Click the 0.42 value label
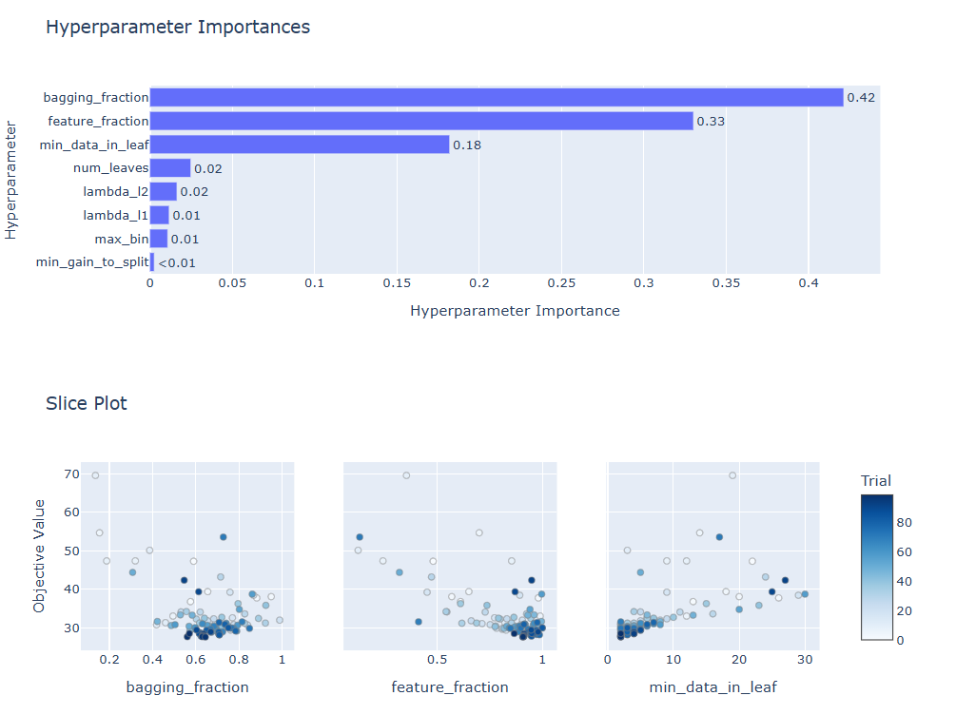Viewport: 956px width, 715px height. coord(861,98)
